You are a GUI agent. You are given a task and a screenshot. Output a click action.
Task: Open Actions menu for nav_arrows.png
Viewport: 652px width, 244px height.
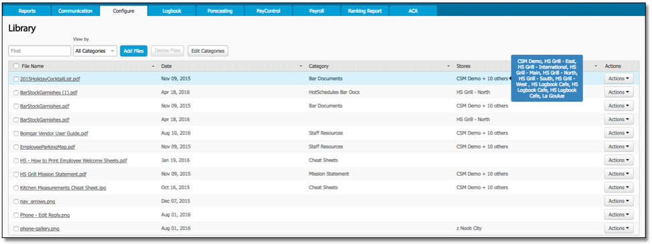pos(619,201)
